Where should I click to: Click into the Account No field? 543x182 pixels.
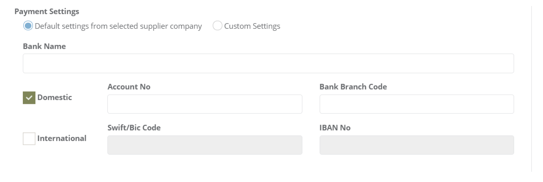click(x=205, y=104)
